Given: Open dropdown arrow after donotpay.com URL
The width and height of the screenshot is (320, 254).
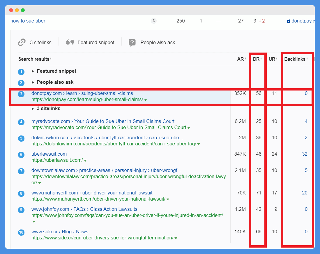Looking at the screenshot, I should click(146, 100).
